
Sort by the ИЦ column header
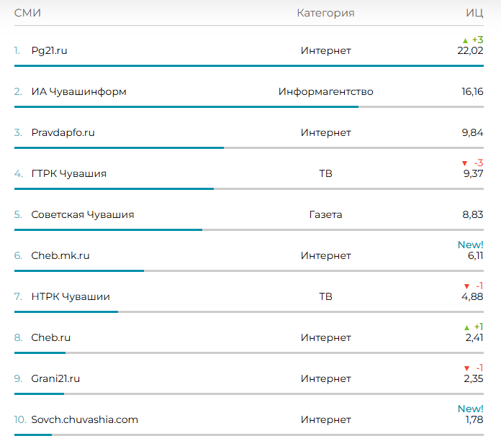pyautogui.click(x=474, y=13)
